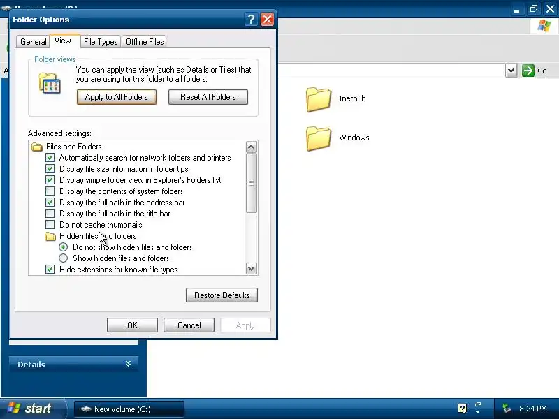Click the Inetpub folder name
This screenshot has height=419, width=559.
tap(352, 98)
